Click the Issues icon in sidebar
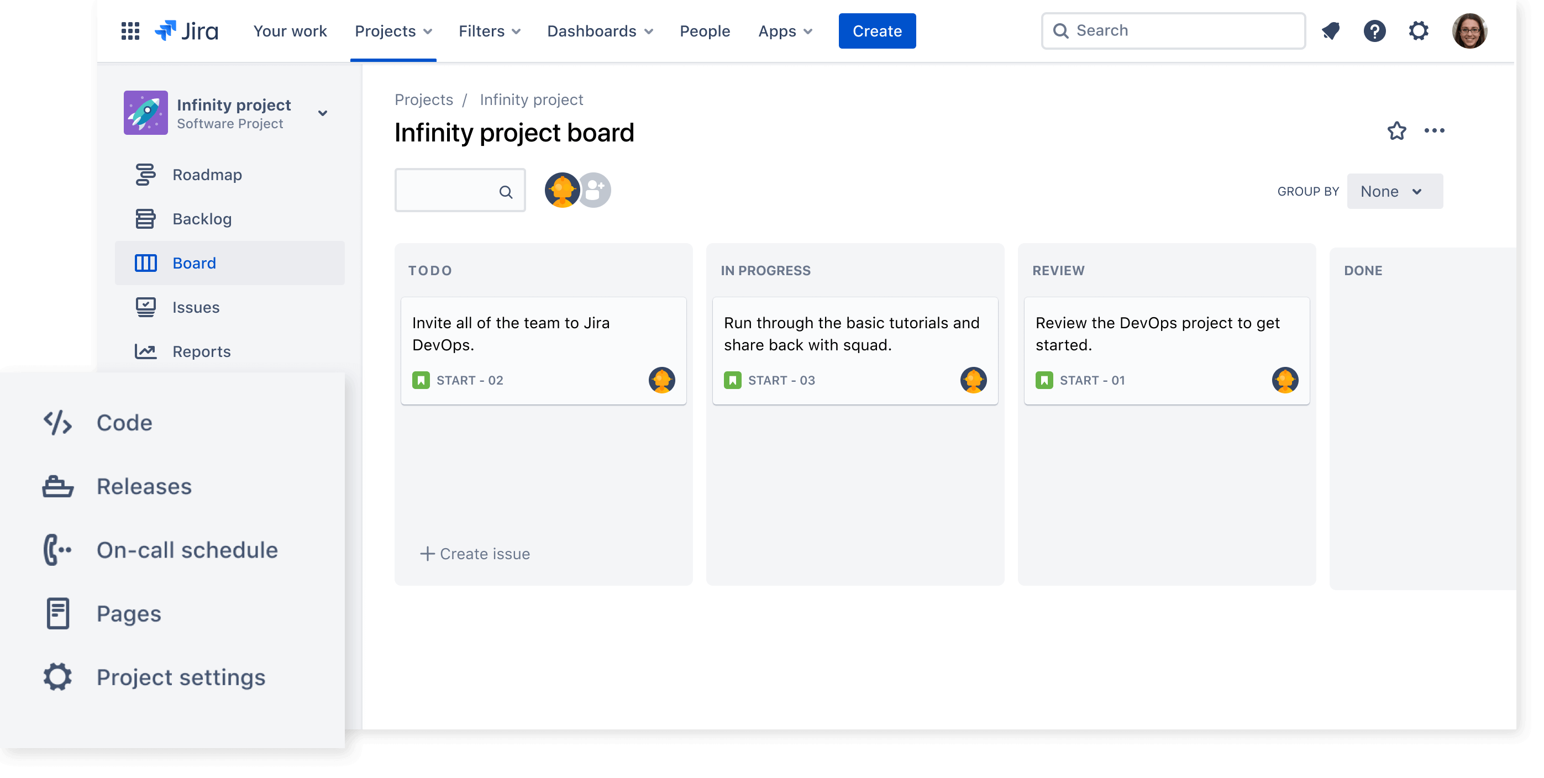 pos(146,307)
